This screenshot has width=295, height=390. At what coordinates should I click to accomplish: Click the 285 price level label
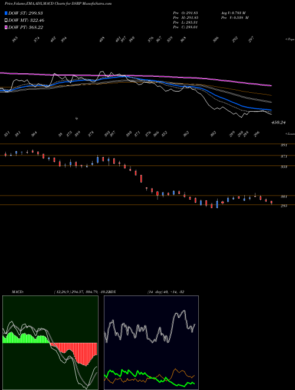(284, 206)
